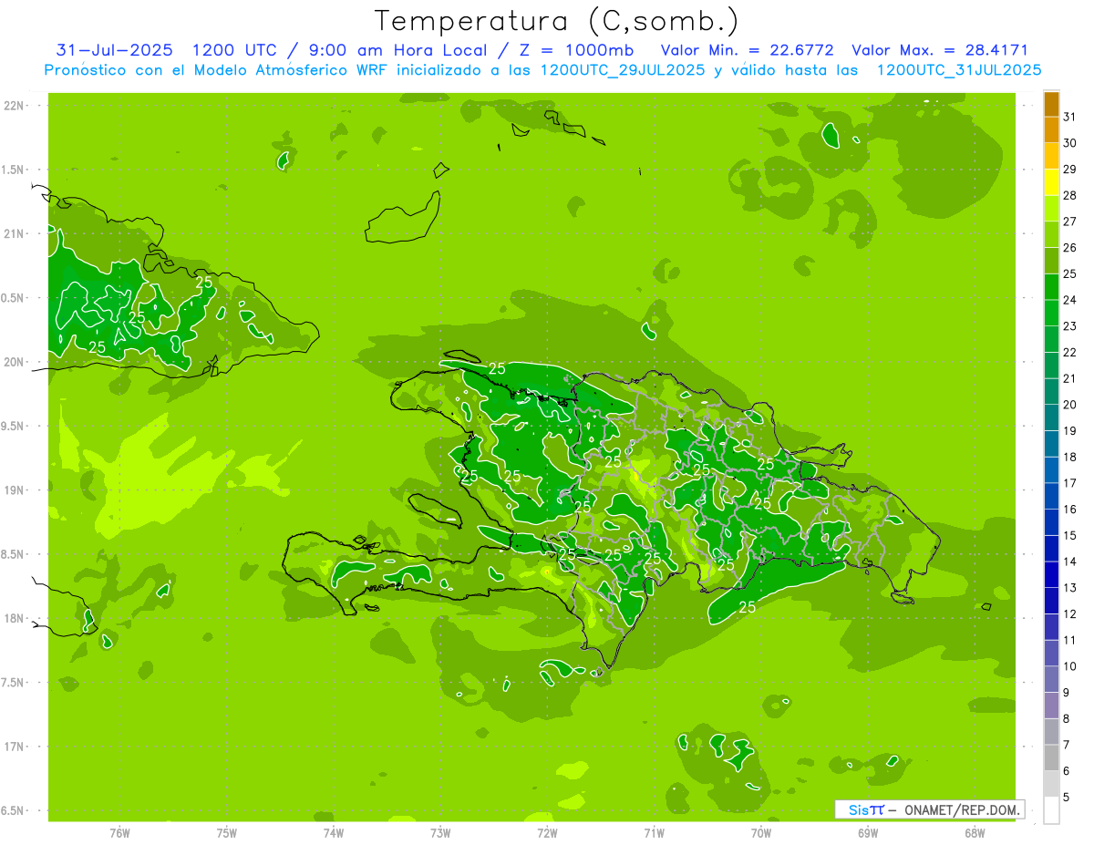
Task: Click the colorbar label "10"
Action: (x=1070, y=666)
